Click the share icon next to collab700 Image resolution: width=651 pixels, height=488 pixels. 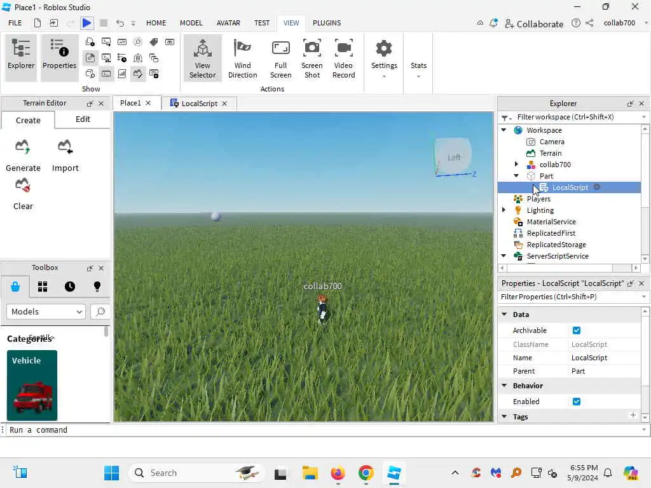[589, 23]
